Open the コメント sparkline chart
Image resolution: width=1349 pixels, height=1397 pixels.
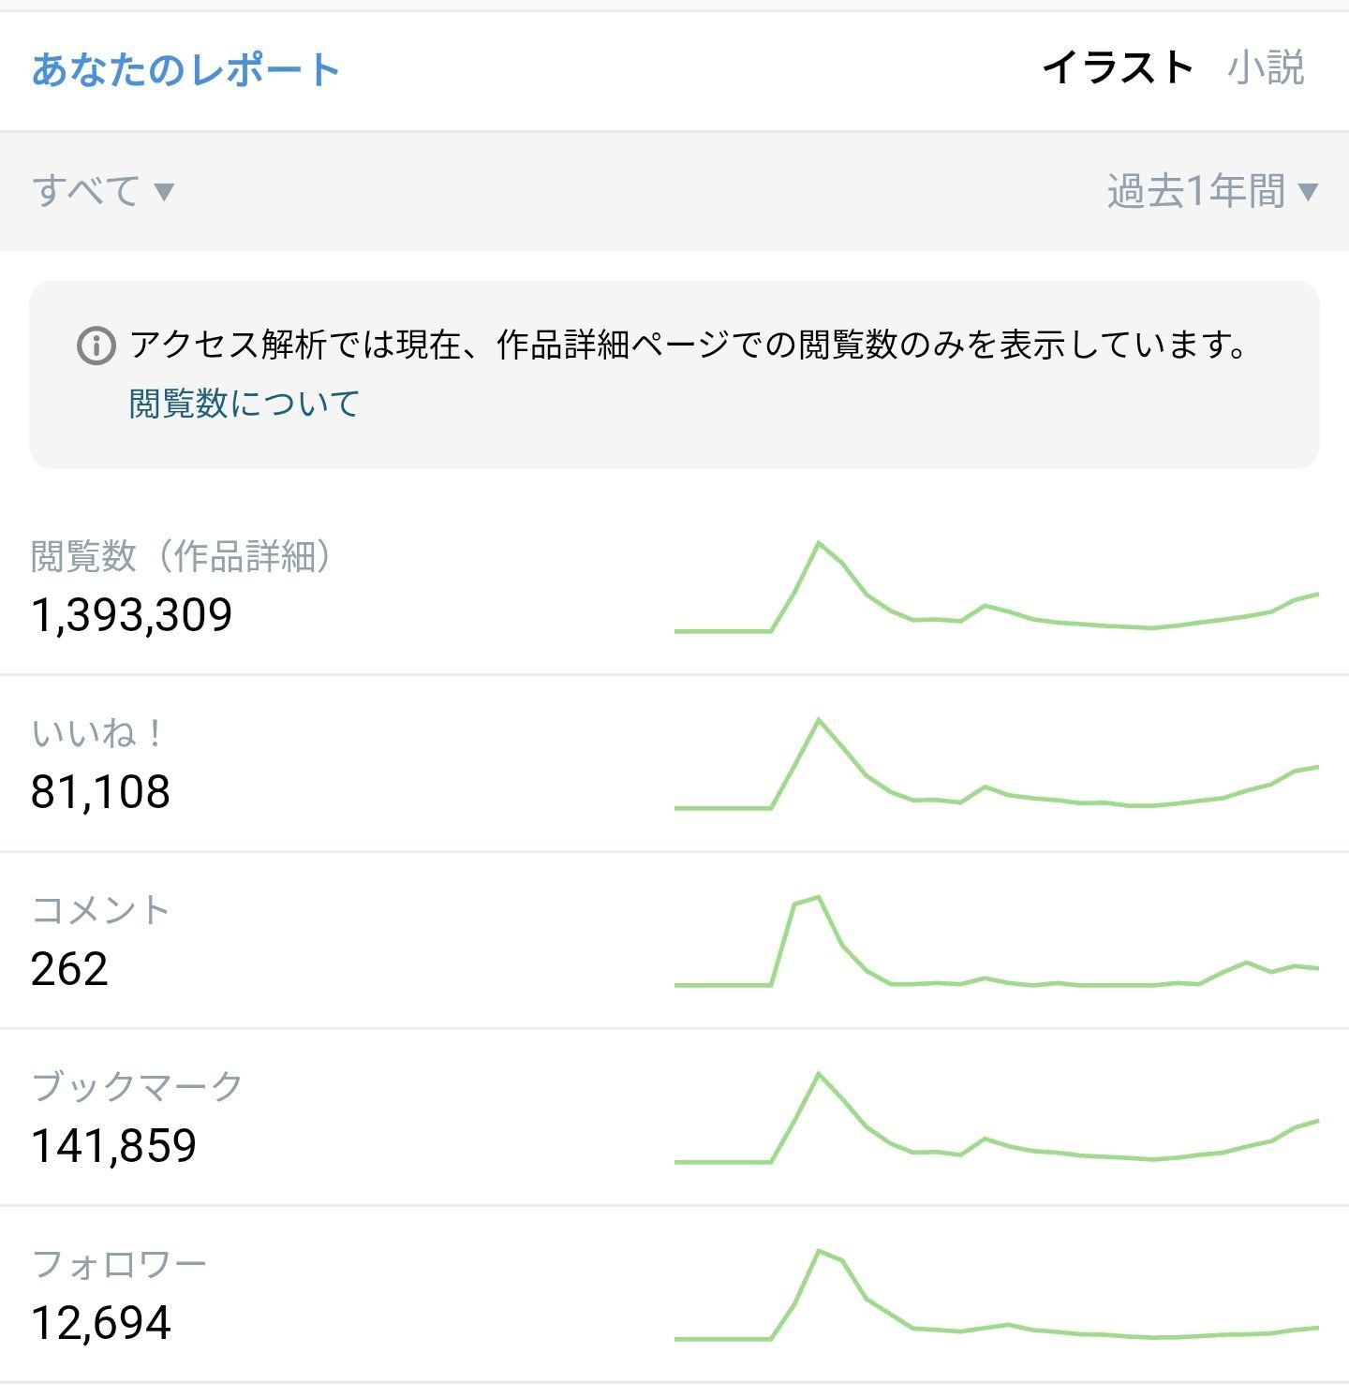(x=997, y=941)
